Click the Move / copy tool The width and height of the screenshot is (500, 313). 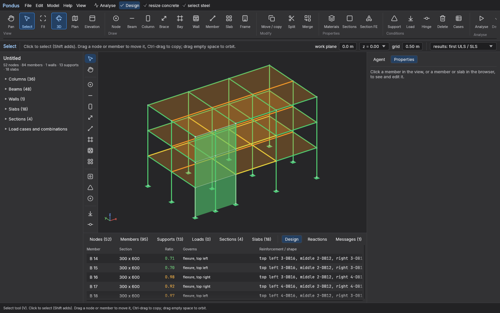point(271,21)
